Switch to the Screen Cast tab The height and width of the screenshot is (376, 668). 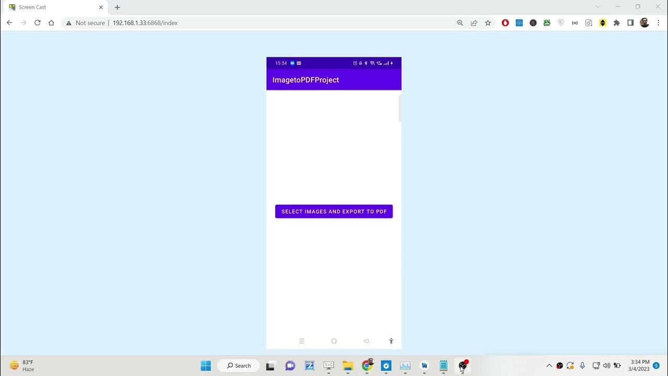(x=52, y=7)
